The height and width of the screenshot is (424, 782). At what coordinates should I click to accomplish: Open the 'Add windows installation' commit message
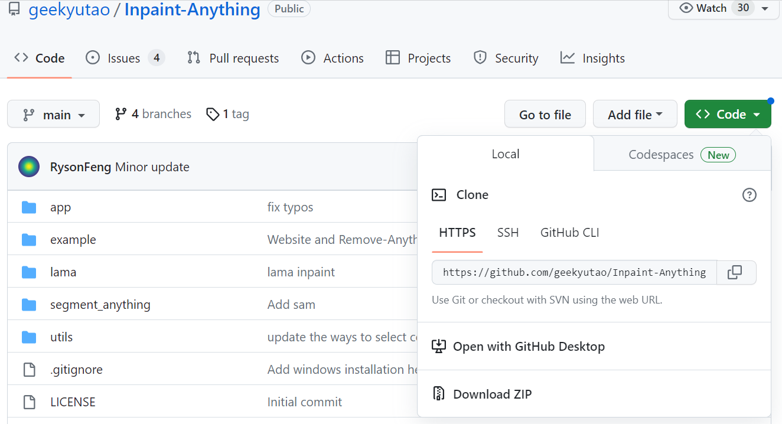coord(342,370)
